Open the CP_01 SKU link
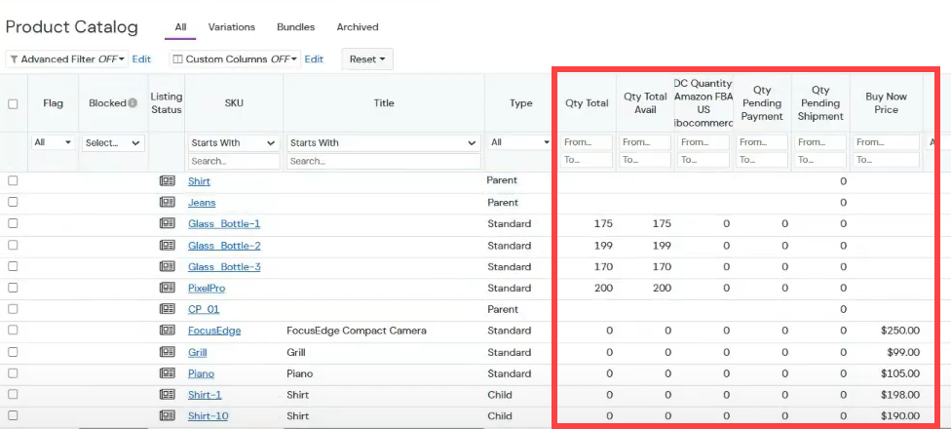The height and width of the screenshot is (429, 951). point(204,309)
